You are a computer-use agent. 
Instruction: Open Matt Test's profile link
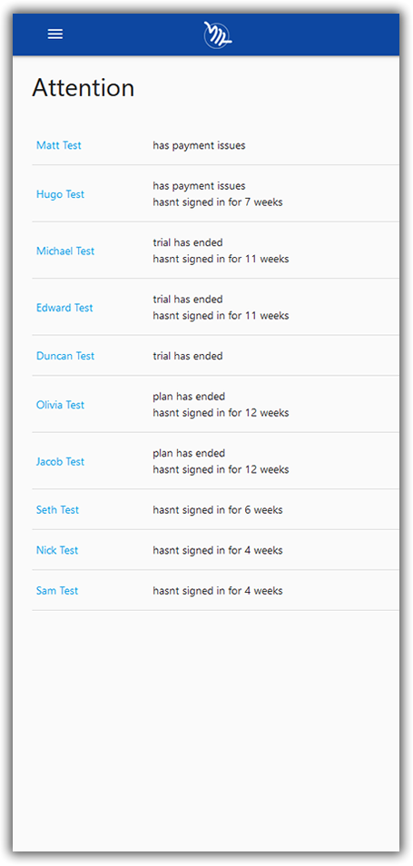(58, 145)
